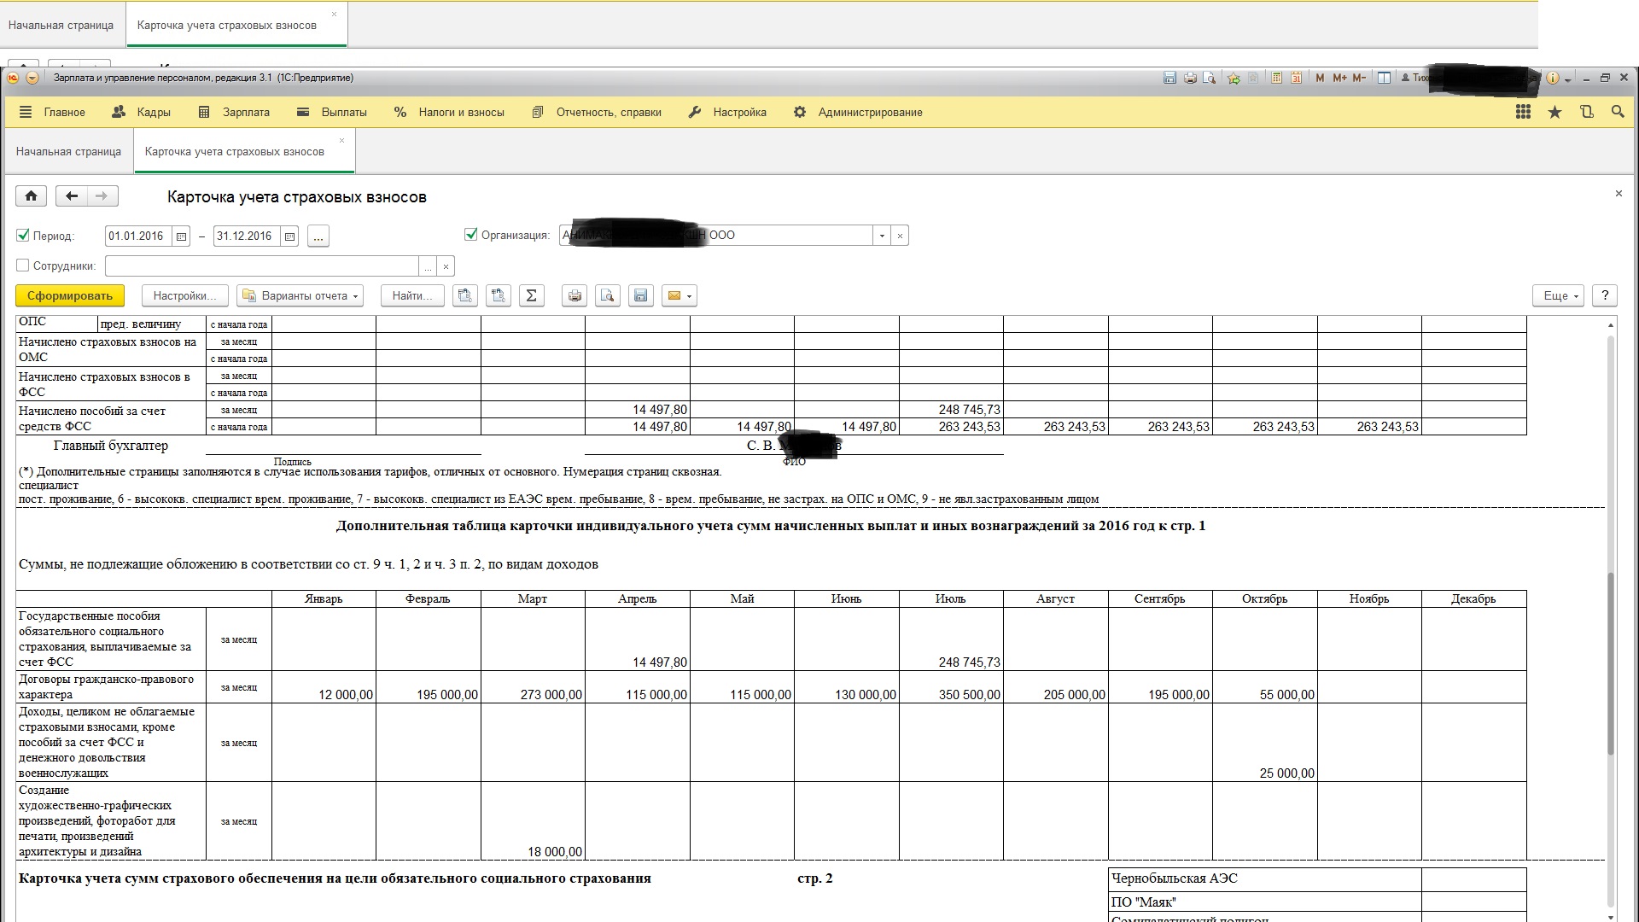Open the Настройка menu

(x=727, y=112)
